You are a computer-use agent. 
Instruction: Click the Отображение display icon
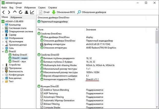click(6, 38)
